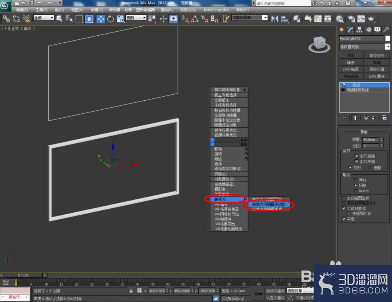Choose Rectangular Selection Region tool
The width and height of the screenshot is (392, 302).
click(x=79, y=19)
